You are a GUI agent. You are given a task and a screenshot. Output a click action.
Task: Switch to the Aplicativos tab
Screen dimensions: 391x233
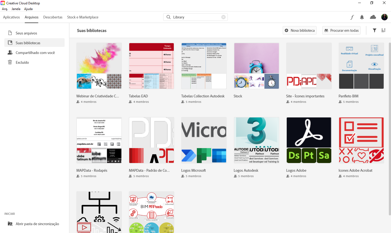(x=11, y=17)
